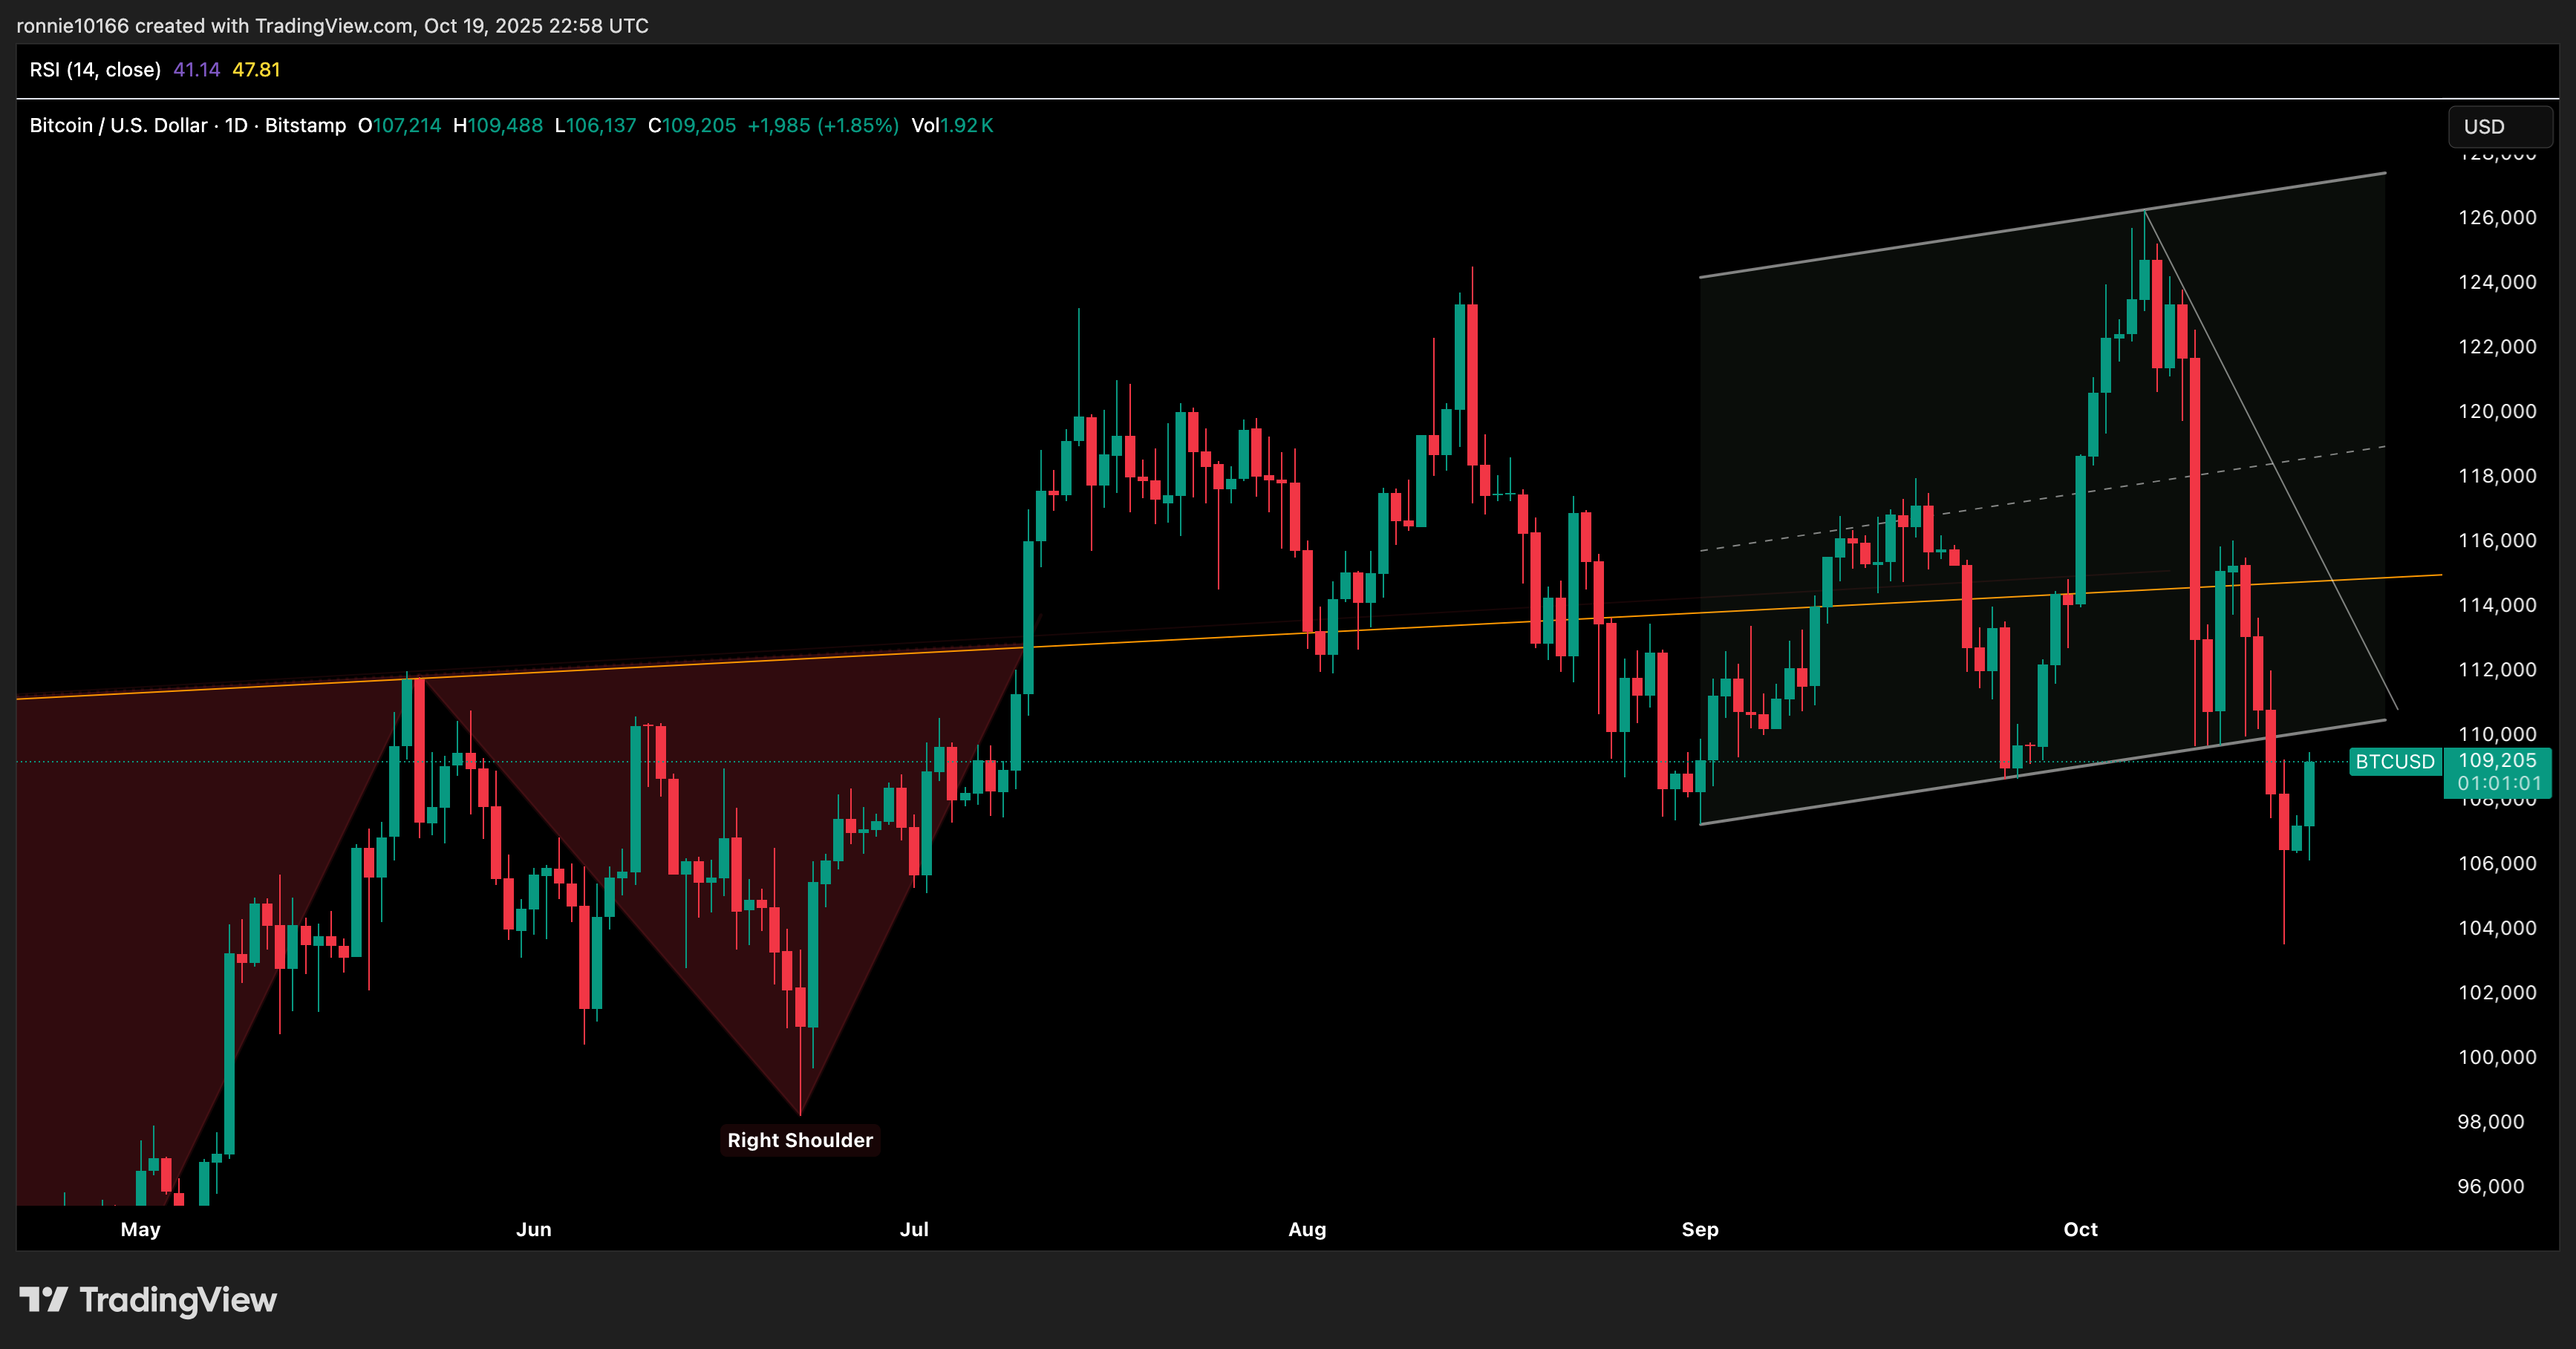2576x1349 pixels.
Task: Click the Aug label on time axis
Action: (1306, 1229)
